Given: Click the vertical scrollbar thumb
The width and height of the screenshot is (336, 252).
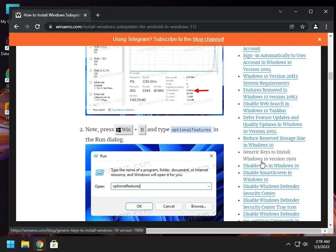Looking at the screenshot, I should 330,76.
